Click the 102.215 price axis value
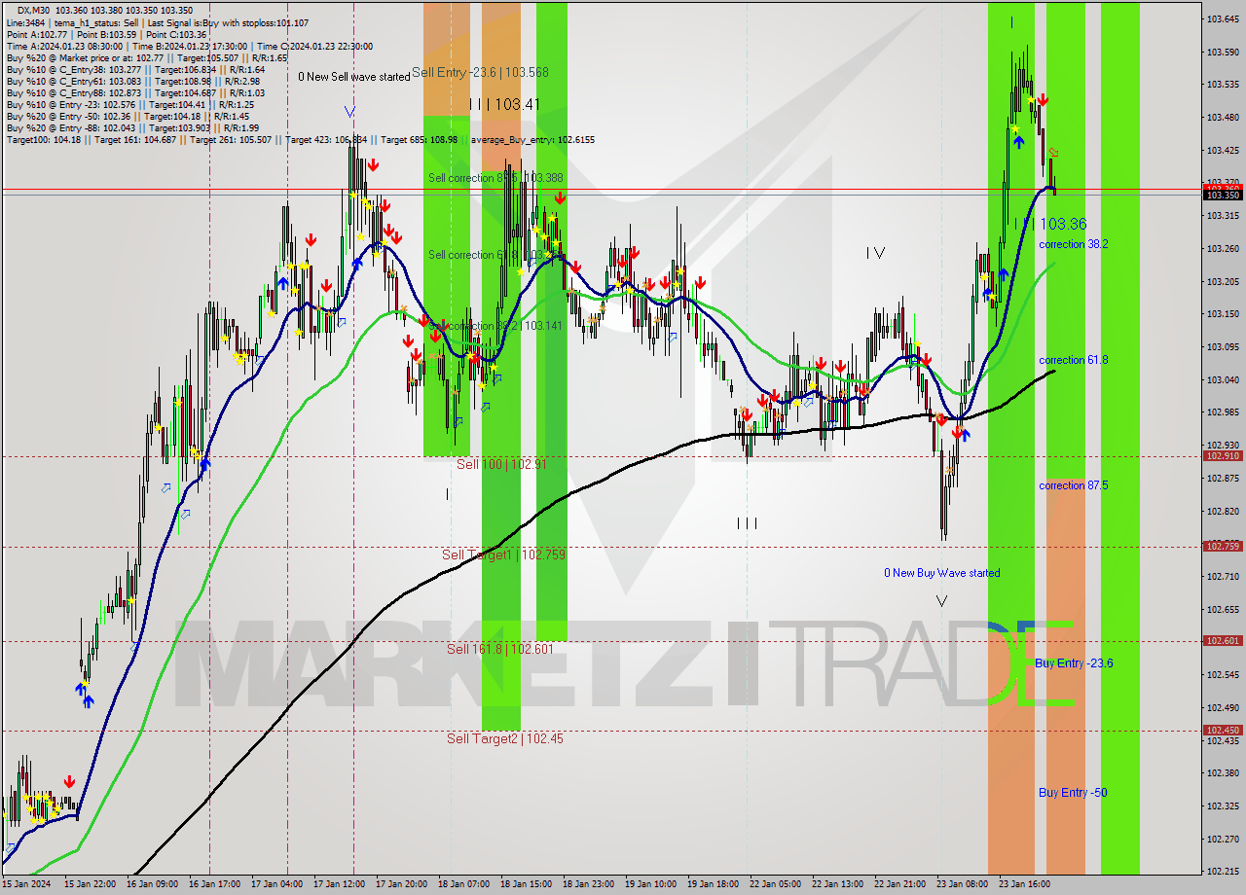 [x=1223, y=872]
